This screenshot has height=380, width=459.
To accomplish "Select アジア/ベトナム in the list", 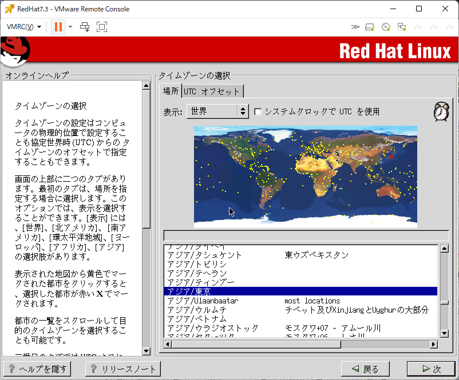I will [300, 319].
